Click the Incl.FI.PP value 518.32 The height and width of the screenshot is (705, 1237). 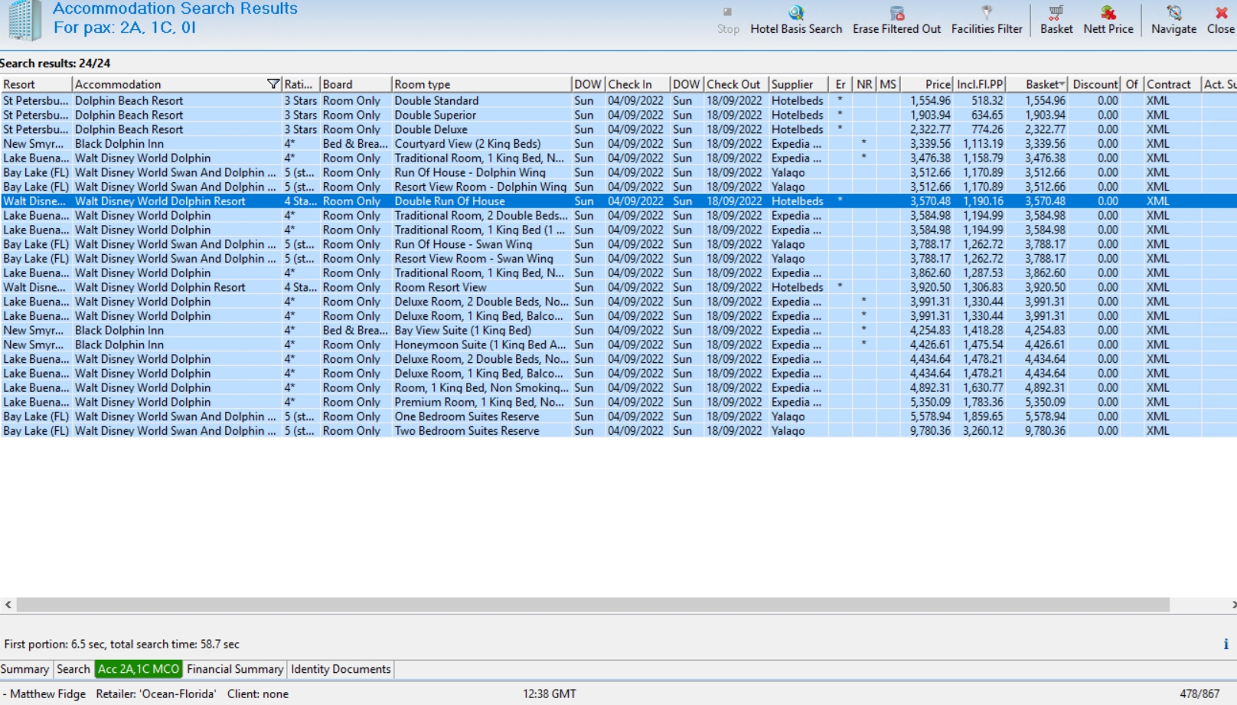point(987,100)
